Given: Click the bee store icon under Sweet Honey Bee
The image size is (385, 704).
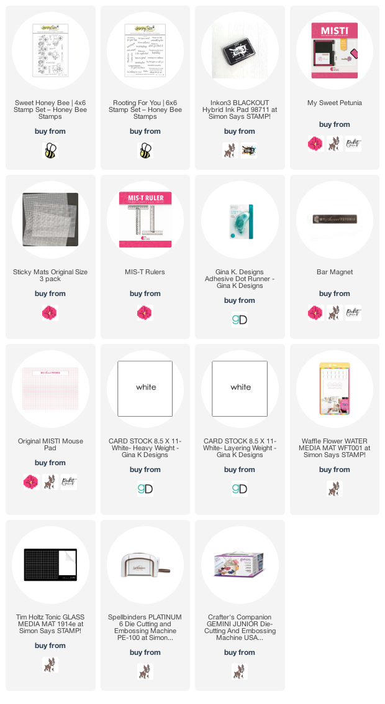Looking at the screenshot, I should pos(50,151).
